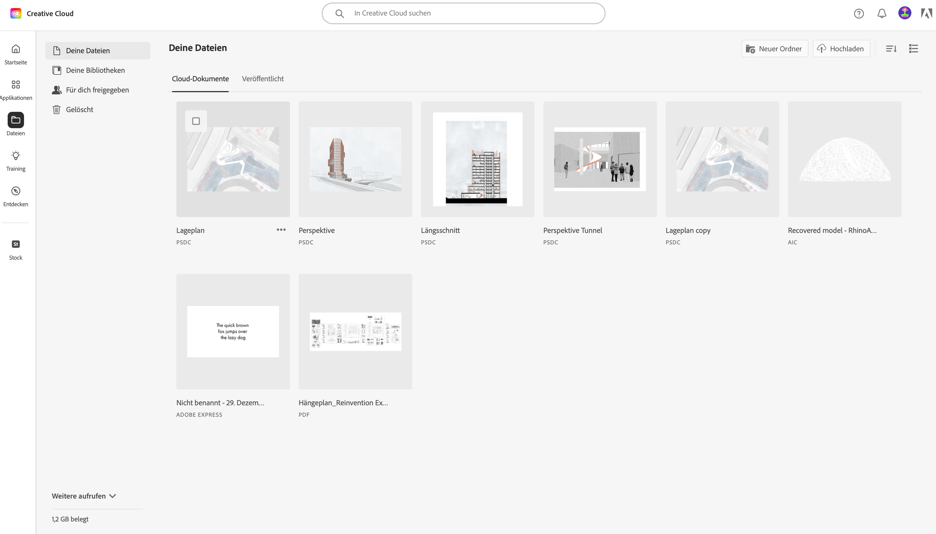This screenshot has width=936, height=534.
Task: Click the Creative Cloud search field
Action: (463, 14)
